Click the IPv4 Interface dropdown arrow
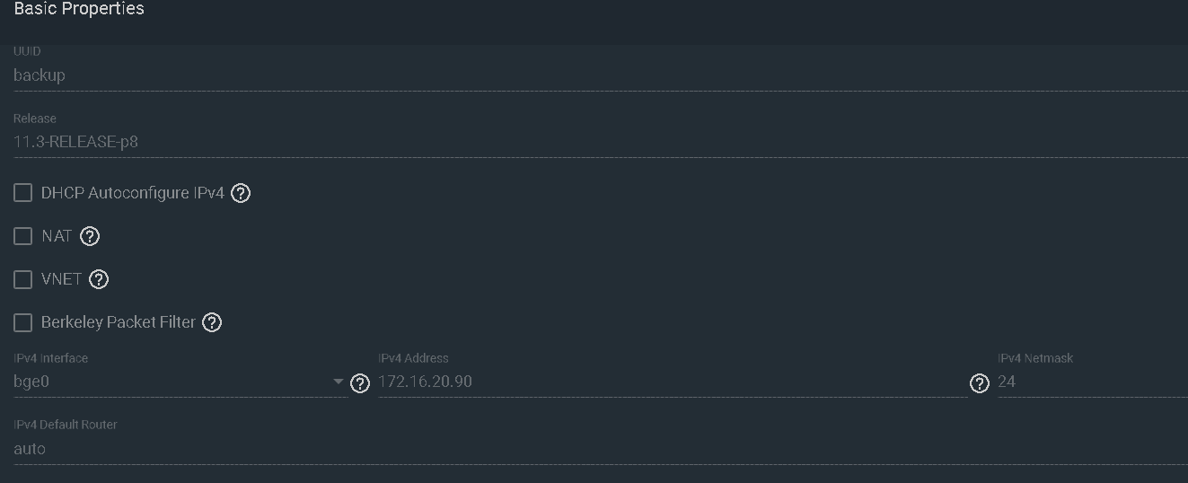Viewport: 1188px width, 483px height. pos(339,382)
